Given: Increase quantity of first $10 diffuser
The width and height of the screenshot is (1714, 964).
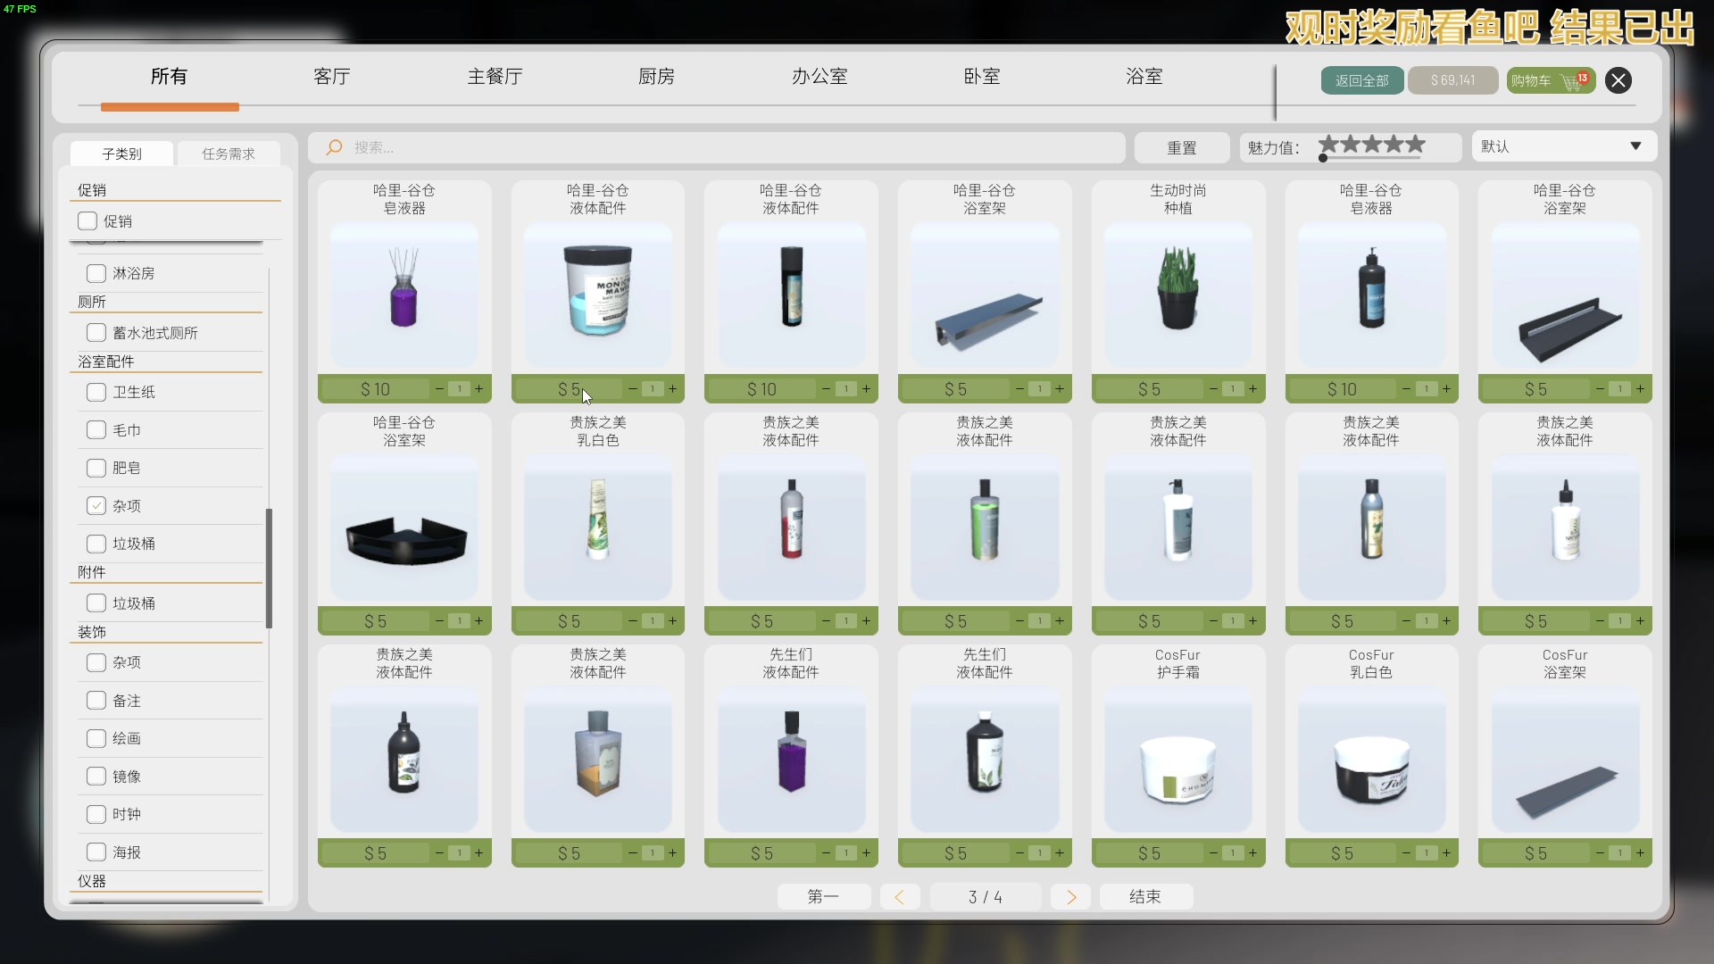Looking at the screenshot, I should (x=478, y=389).
